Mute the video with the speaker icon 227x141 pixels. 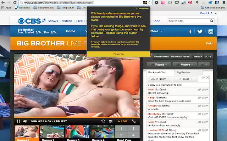[25, 121]
